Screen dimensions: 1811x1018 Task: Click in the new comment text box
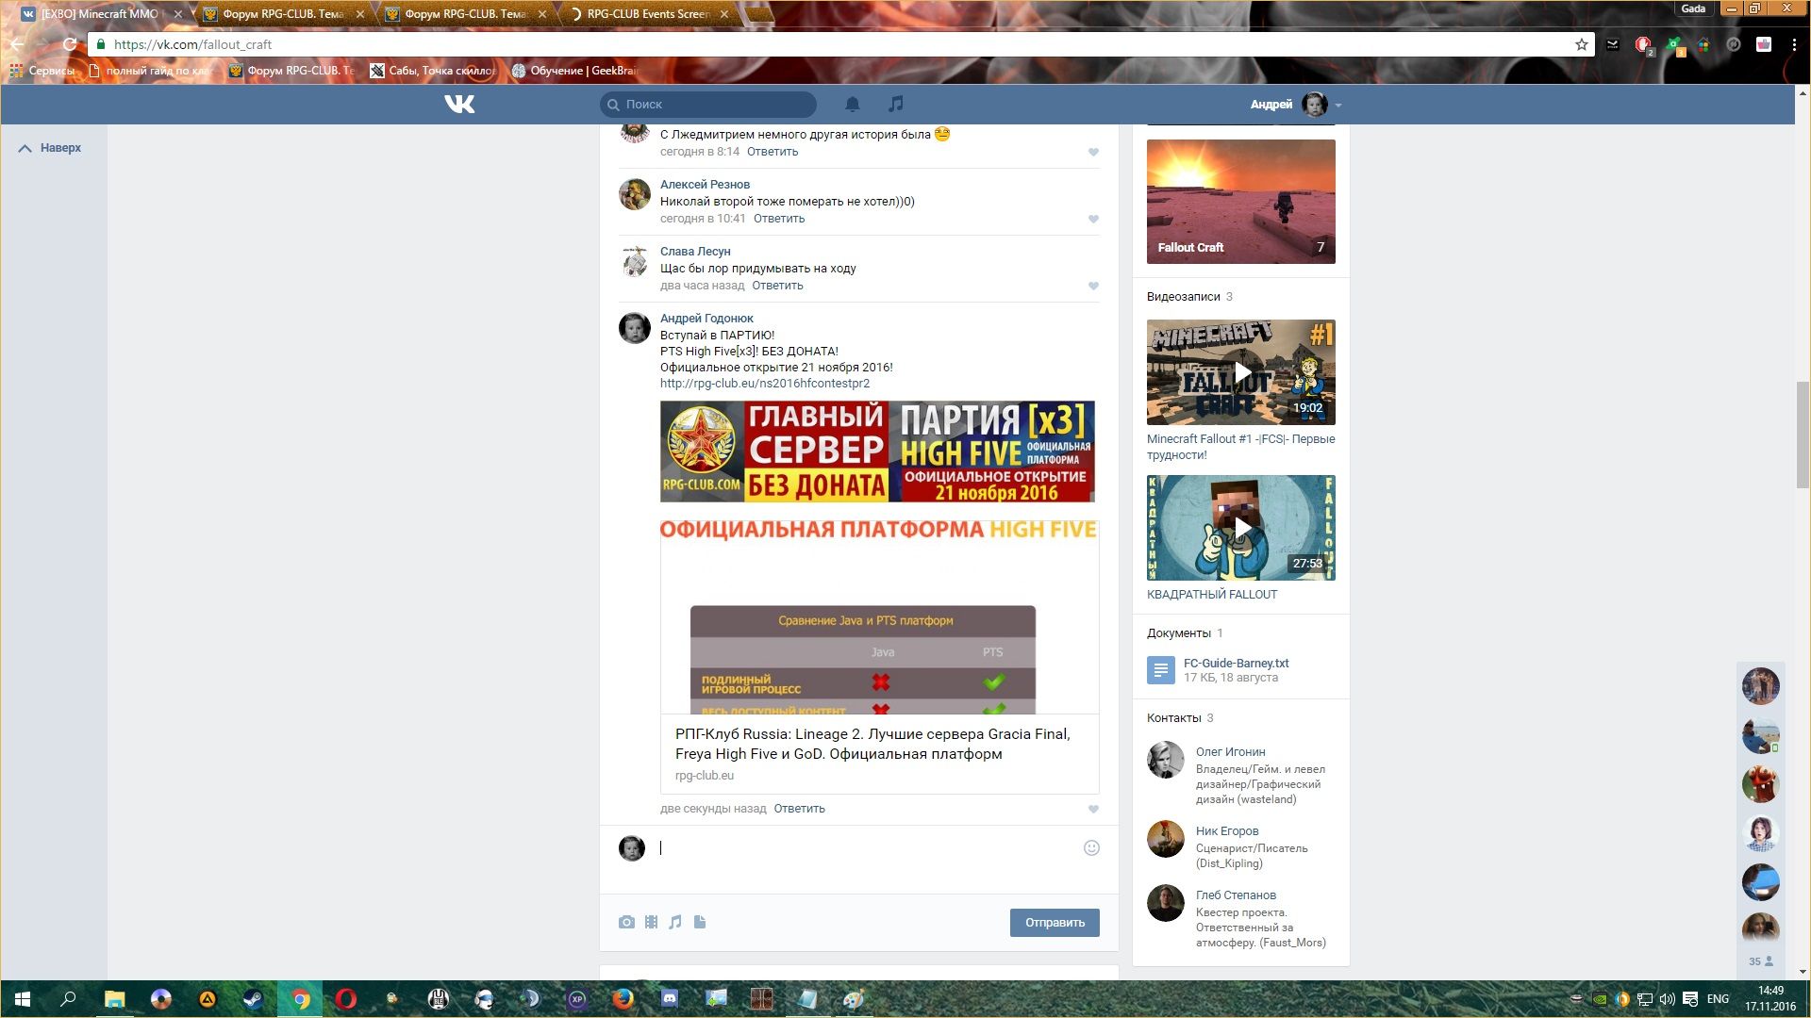tap(868, 848)
